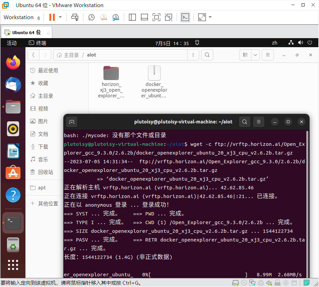Show or hide the VMware library sidebar
The height and width of the screenshot is (287, 319).
click(132, 17)
